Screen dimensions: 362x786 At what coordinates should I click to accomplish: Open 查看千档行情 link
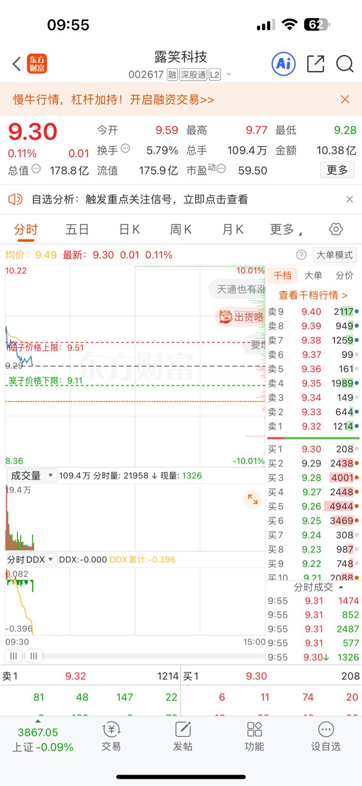(313, 295)
